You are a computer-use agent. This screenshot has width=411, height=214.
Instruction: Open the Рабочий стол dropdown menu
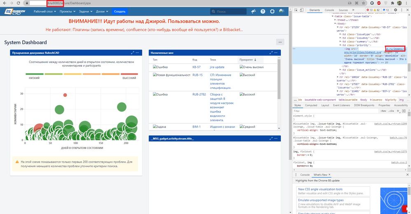(45, 12)
